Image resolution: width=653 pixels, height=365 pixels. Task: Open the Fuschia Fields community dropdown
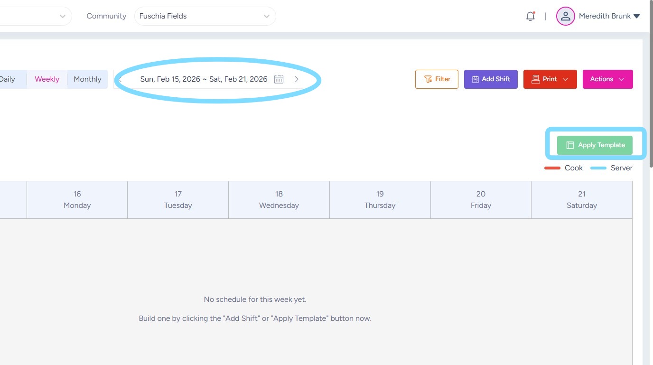[205, 16]
